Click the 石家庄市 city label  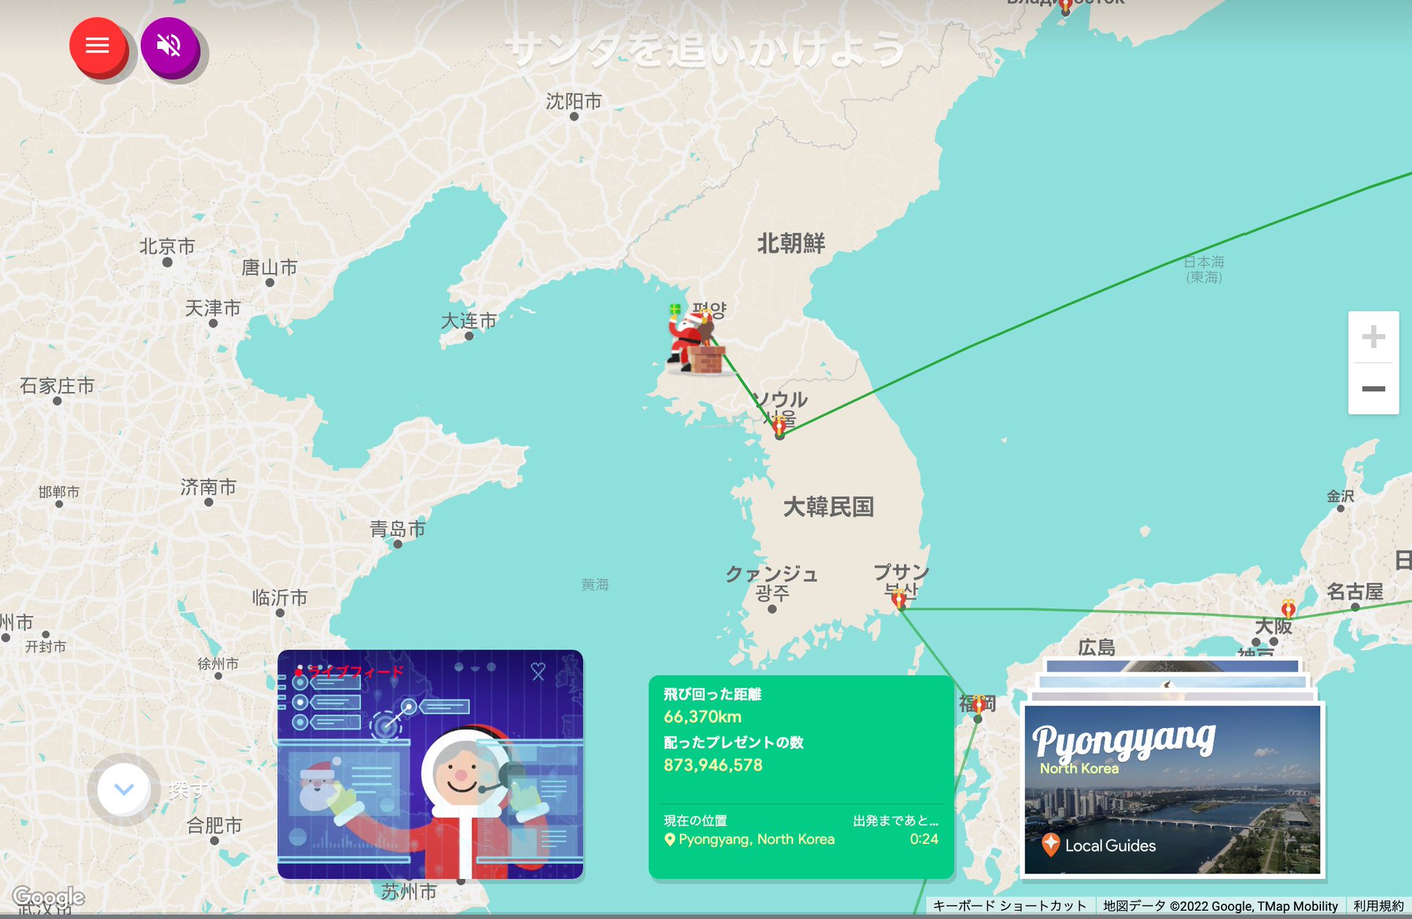click(57, 385)
